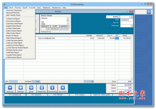Click the F8 - Serial No. button
Viewport: 156px width, 109px height.
[37, 95]
